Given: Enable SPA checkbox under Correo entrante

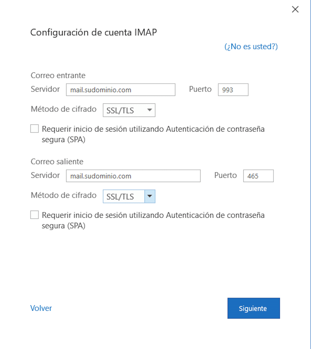Looking at the screenshot, I should (x=35, y=129).
